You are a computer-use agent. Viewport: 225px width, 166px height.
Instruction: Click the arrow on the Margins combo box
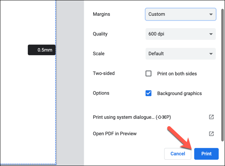click(x=211, y=14)
